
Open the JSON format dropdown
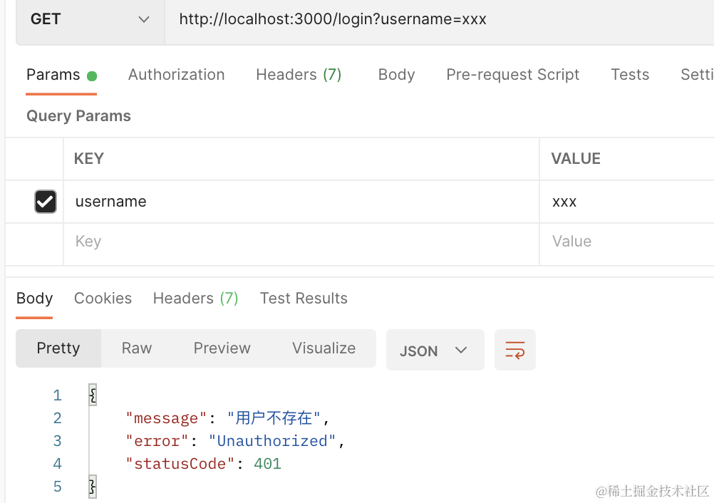pyautogui.click(x=434, y=351)
